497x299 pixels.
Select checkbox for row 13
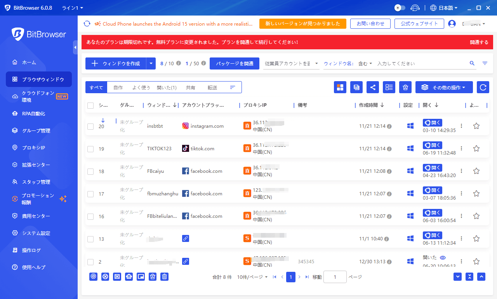[x=90, y=239]
